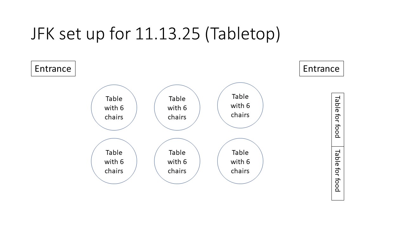The image size is (406, 228).
Task: Select the upper Table for food box
Action: point(337,119)
